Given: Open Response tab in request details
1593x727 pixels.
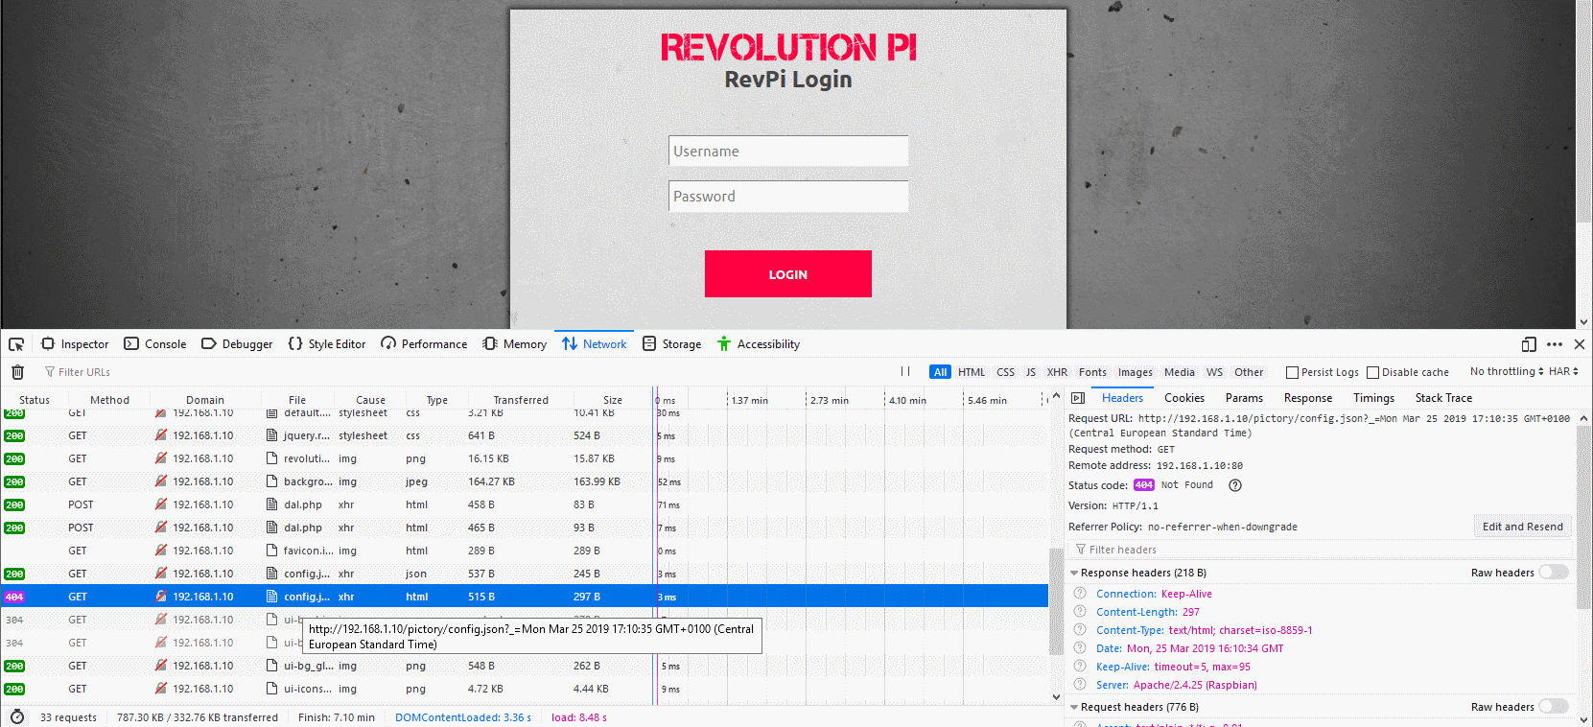Looking at the screenshot, I should coord(1308,398).
